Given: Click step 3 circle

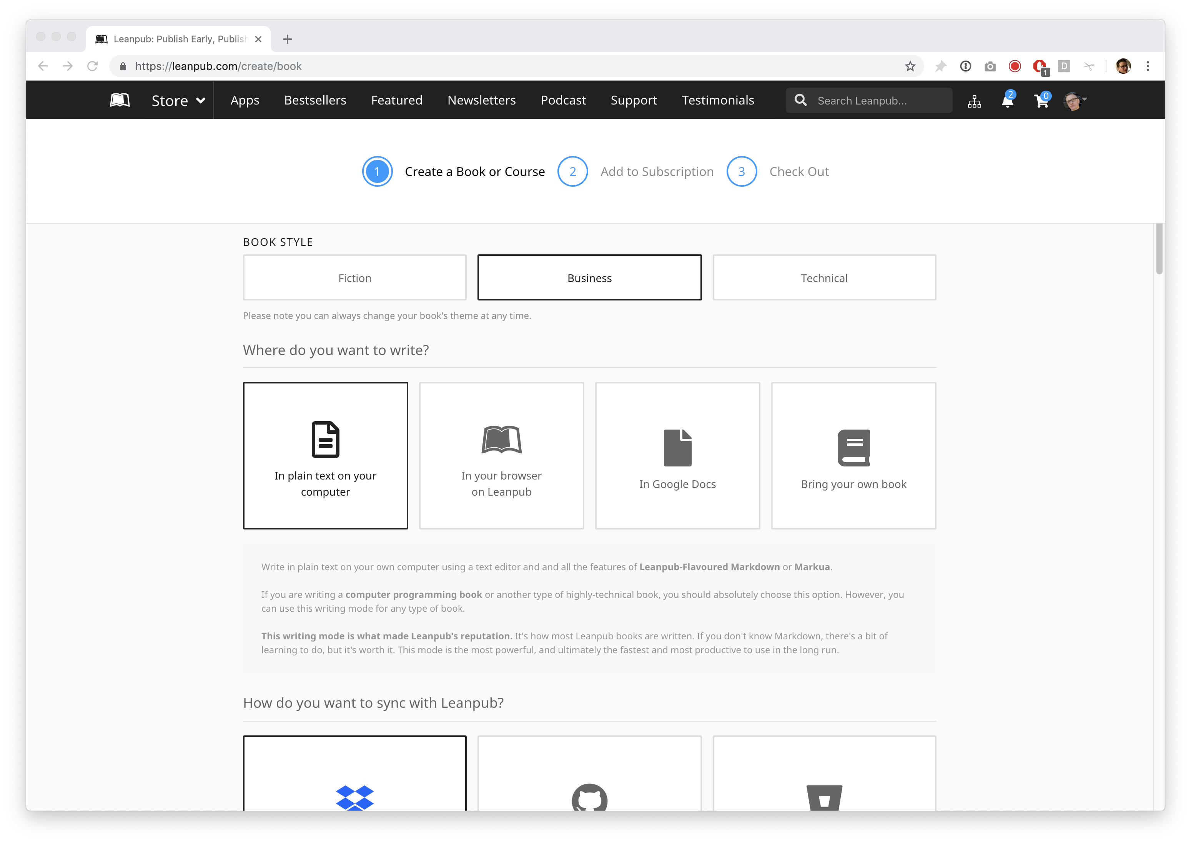Looking at the screenshot, I should [x=741, y=171].
